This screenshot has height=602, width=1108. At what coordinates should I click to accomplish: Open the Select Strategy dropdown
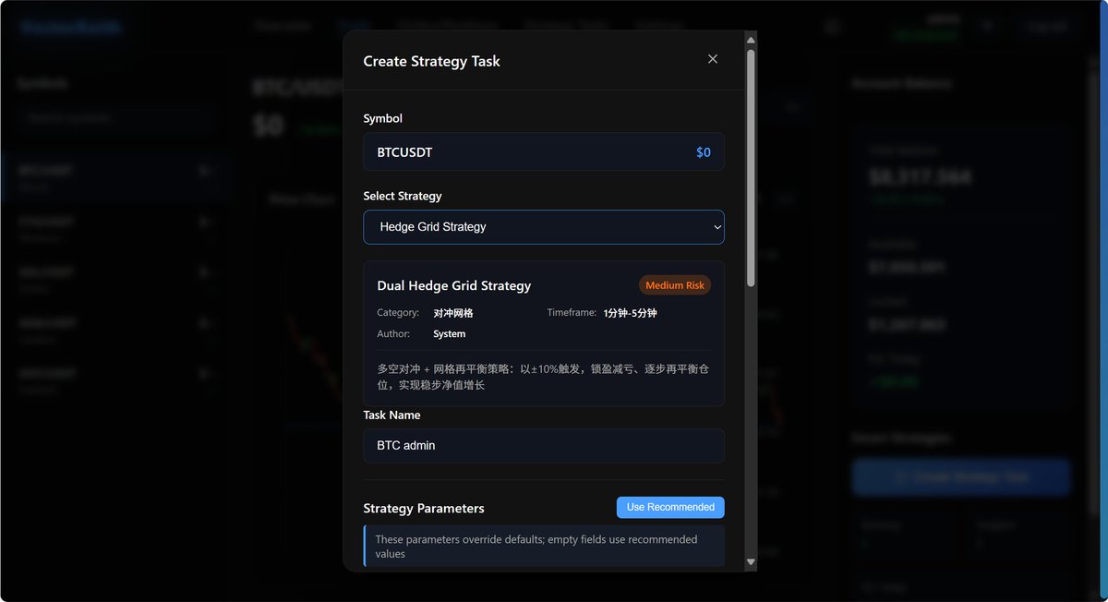click(544, 227)
